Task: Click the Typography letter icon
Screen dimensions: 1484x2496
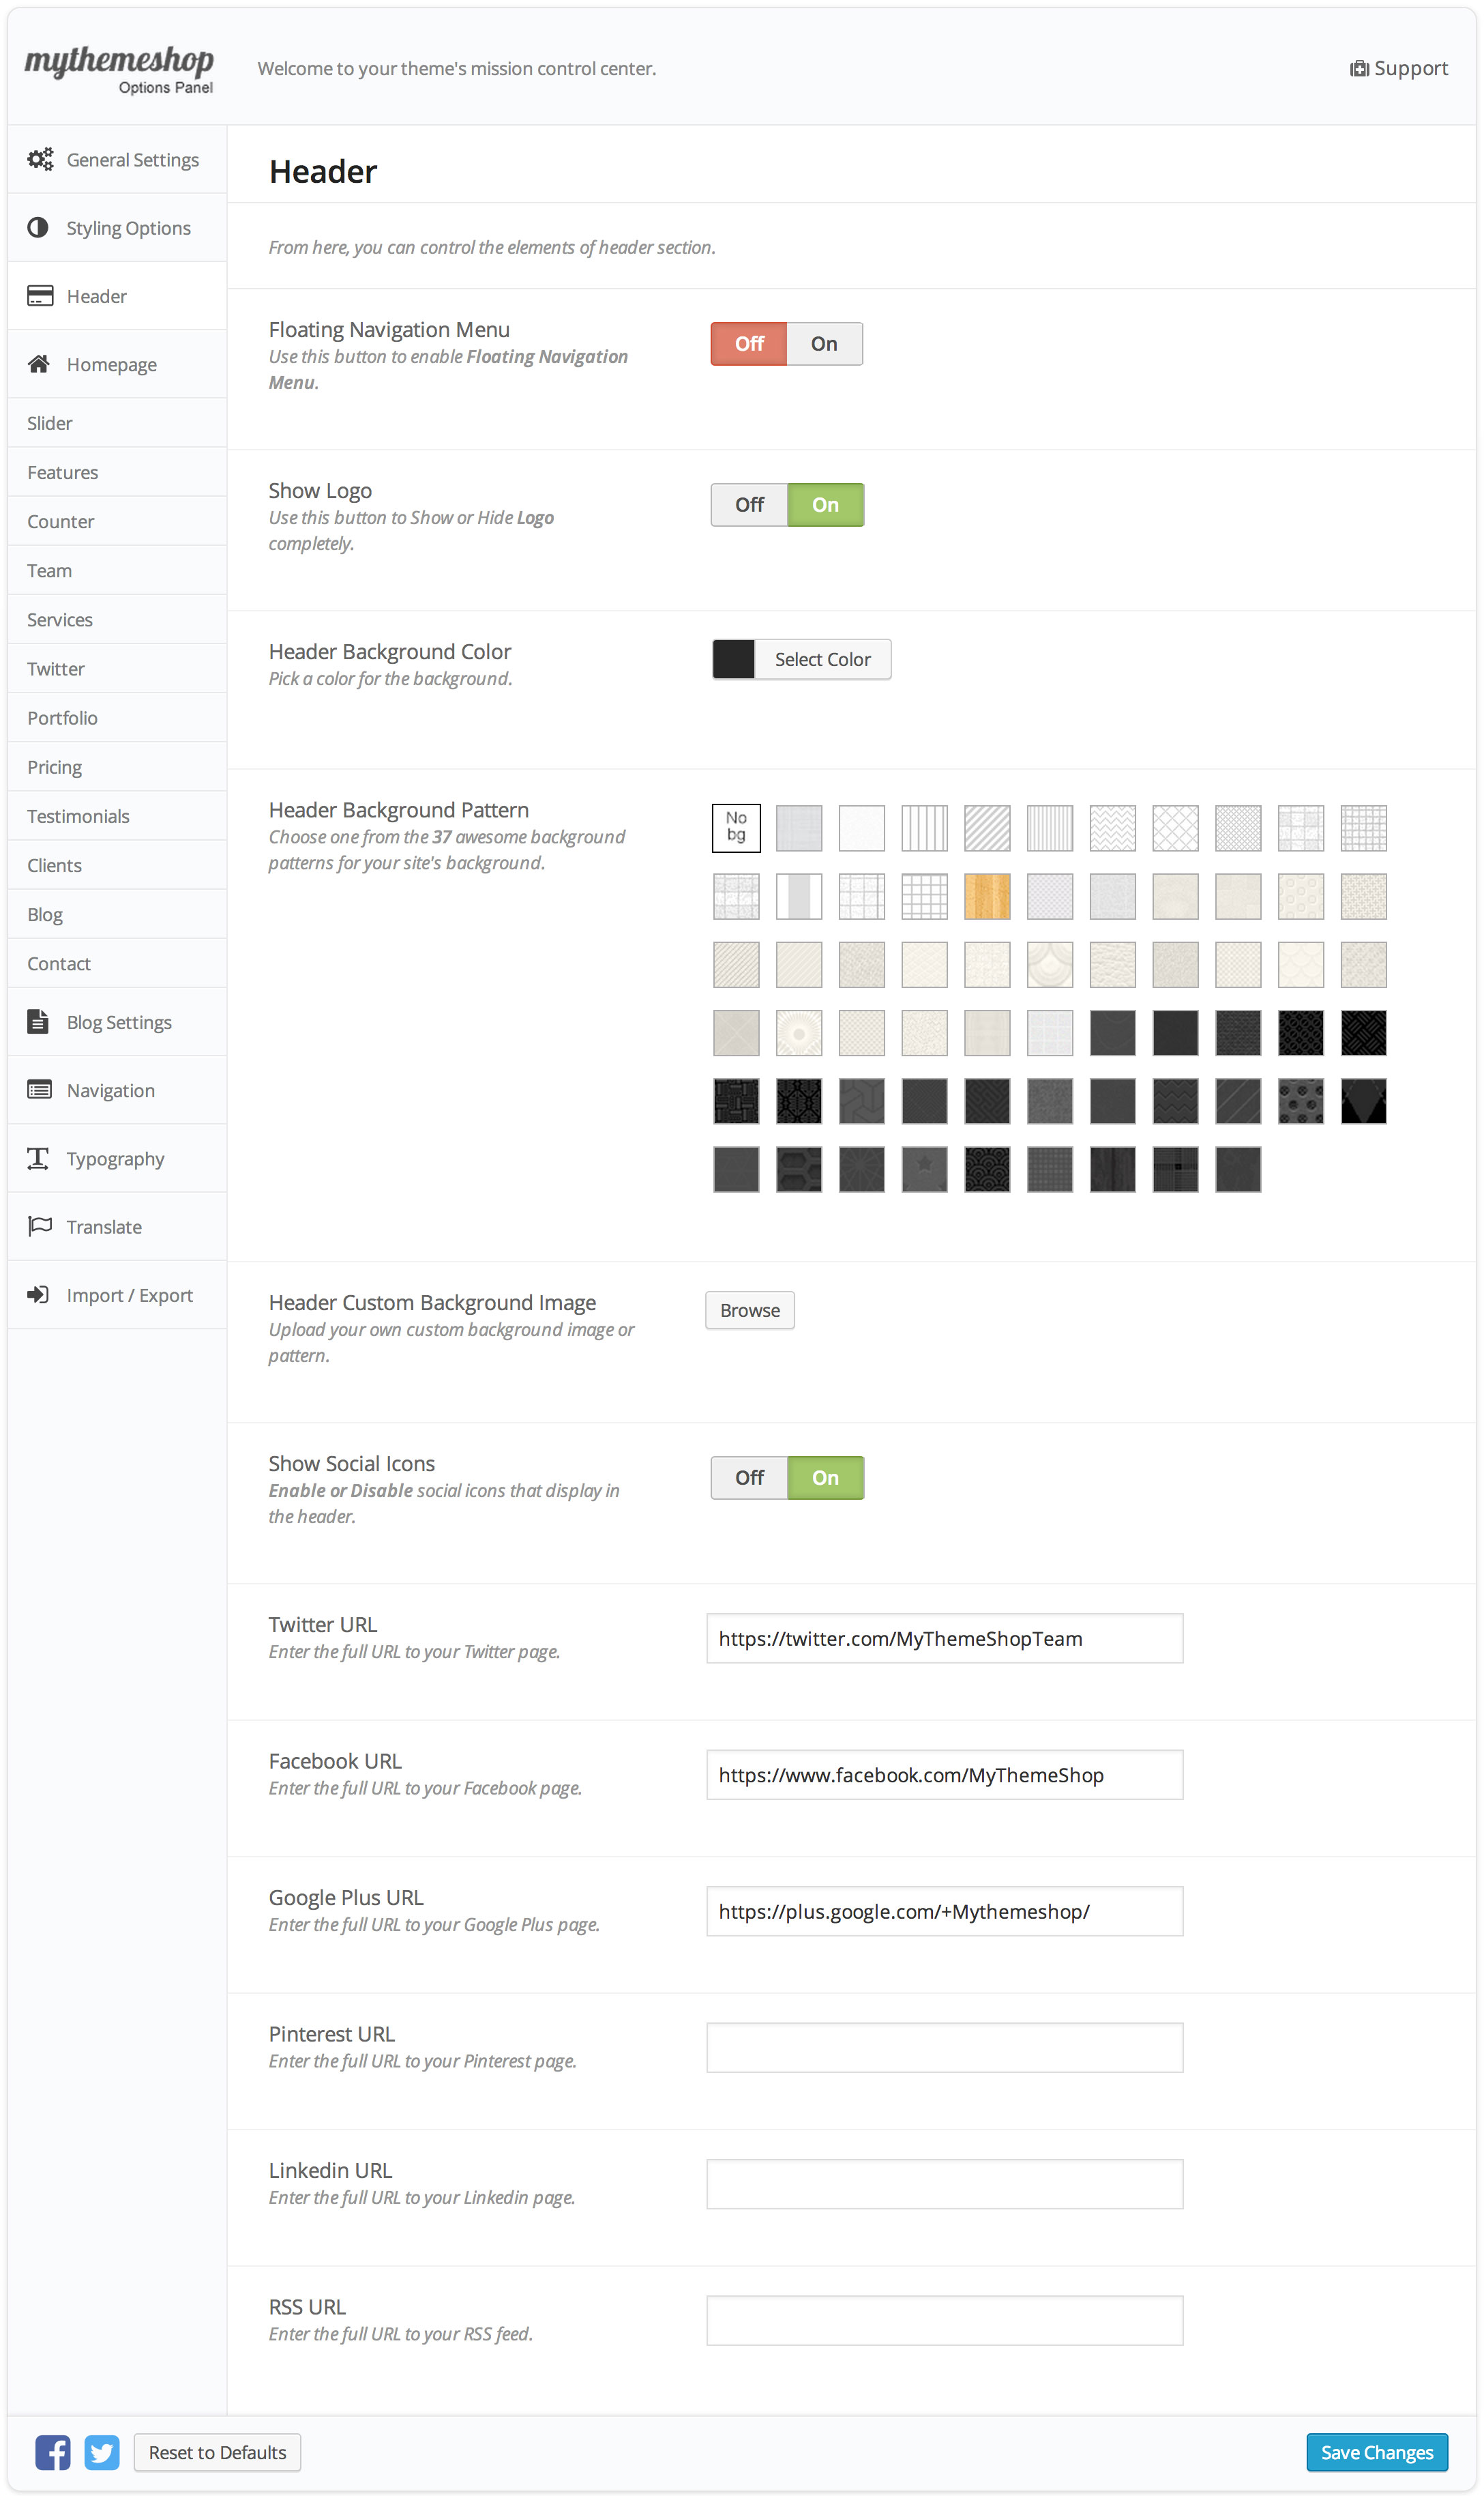Action: click(x=38, y=1157)
